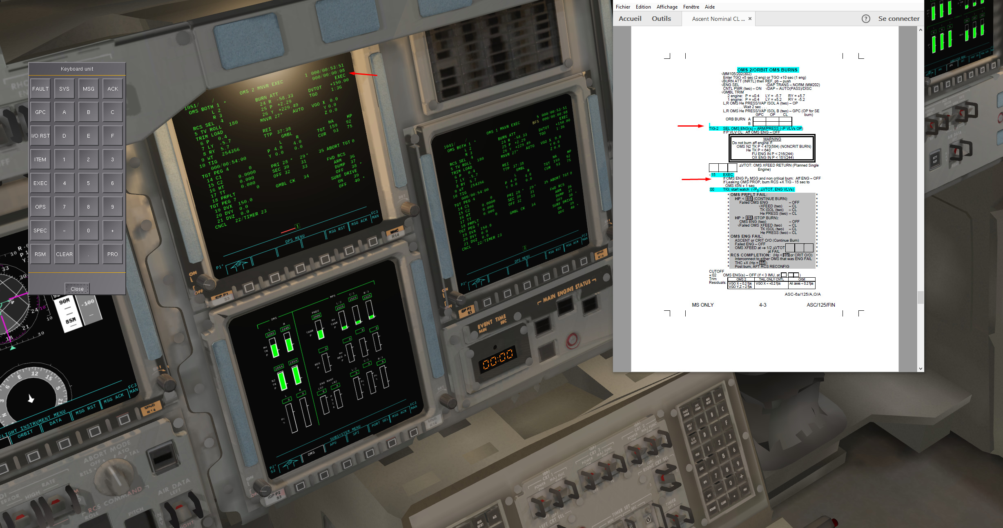Click digit 4 on Keyboard unit
This screenshot has width=1003, height=528.
click(x=64, y=183)
